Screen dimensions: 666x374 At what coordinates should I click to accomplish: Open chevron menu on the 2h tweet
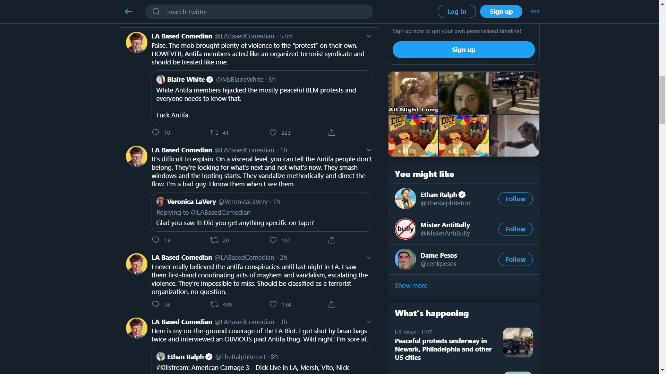coord(369,258)
